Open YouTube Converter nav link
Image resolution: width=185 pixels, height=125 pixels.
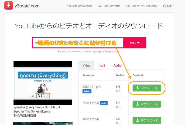pyautogui.click(x=109, y=6)
